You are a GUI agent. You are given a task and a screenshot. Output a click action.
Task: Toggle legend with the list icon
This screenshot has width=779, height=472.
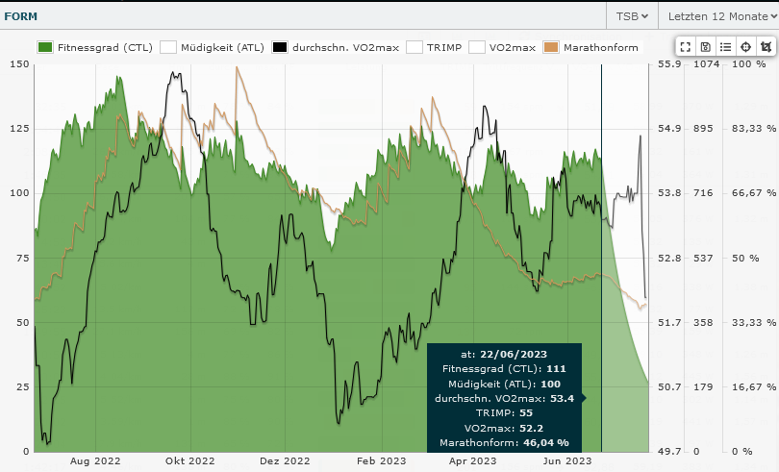(x=725, y=46)
